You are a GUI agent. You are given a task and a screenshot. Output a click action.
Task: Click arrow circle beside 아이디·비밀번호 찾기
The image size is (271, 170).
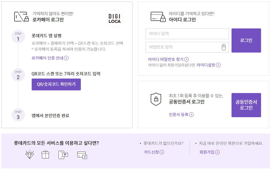186,59
